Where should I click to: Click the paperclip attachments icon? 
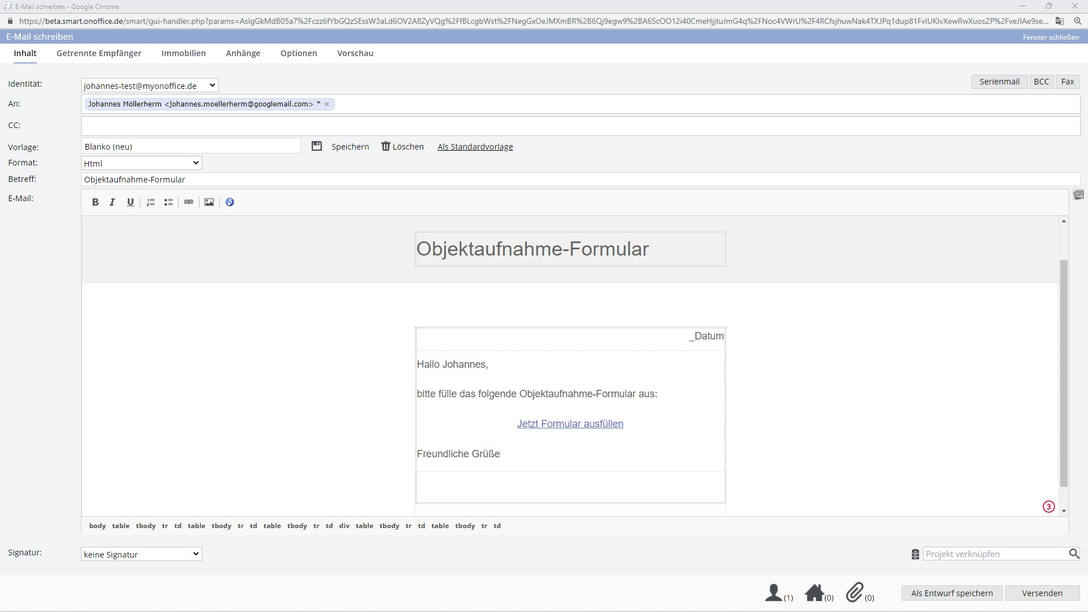[855, 593]
